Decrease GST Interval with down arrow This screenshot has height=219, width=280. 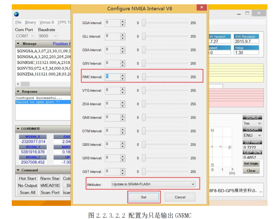pyautogui.click(x=122, y=174)
